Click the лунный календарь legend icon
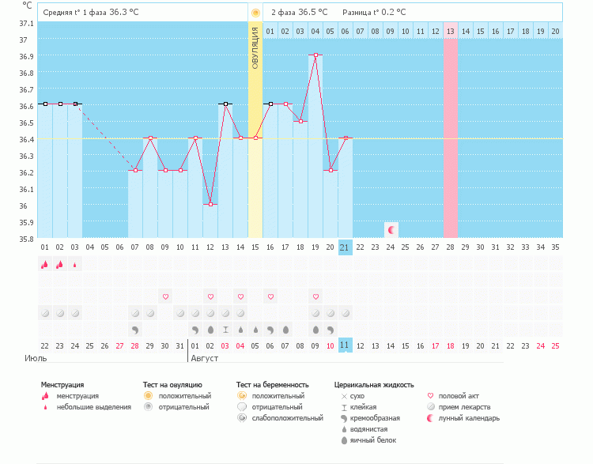 [430, 417]
